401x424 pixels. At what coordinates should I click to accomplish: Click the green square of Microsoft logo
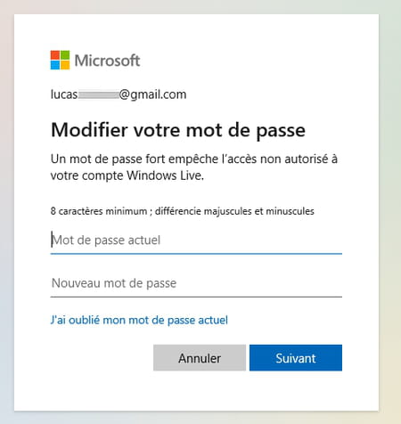(65, 55)
